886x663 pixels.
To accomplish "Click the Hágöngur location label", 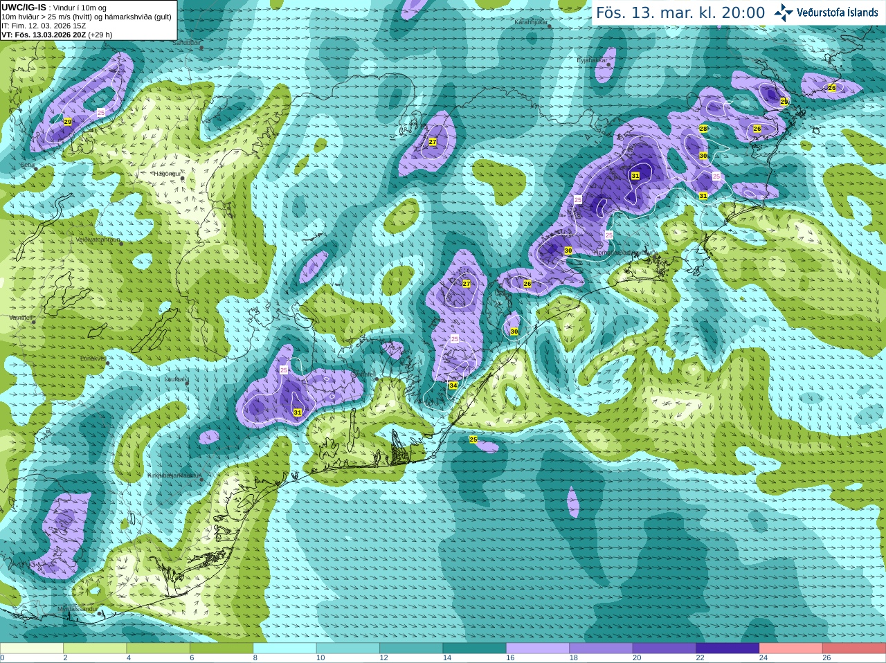I will [x=168, y=174].
